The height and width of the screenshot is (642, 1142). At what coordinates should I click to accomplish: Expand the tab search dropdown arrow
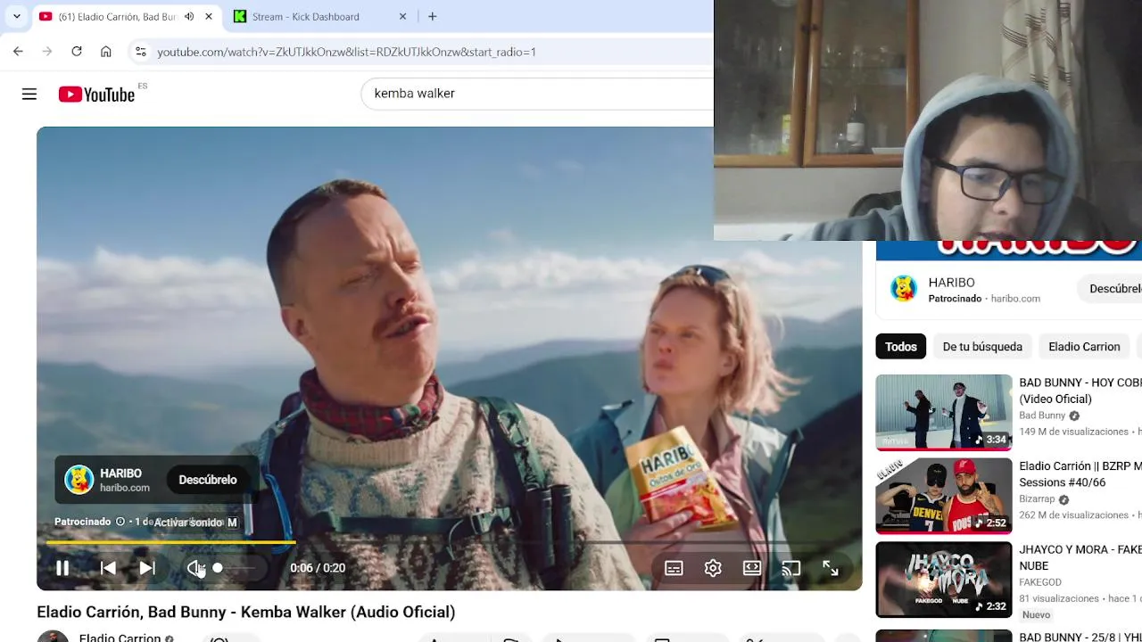point(16,16)
